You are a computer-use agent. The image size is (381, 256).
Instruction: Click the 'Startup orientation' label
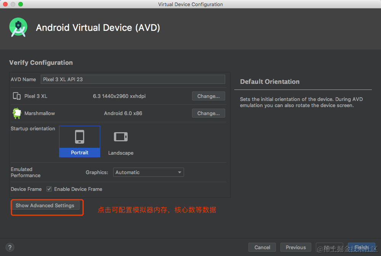(x=33, y=128)
